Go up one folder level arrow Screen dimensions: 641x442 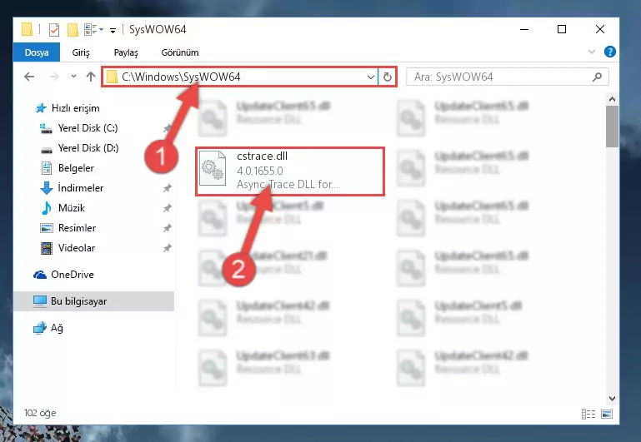click(91, 77)
